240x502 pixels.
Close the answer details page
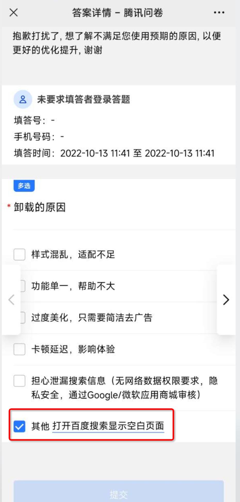click(14, 12)
